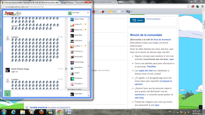Click the Mensajes privados header

coord(78,89)
